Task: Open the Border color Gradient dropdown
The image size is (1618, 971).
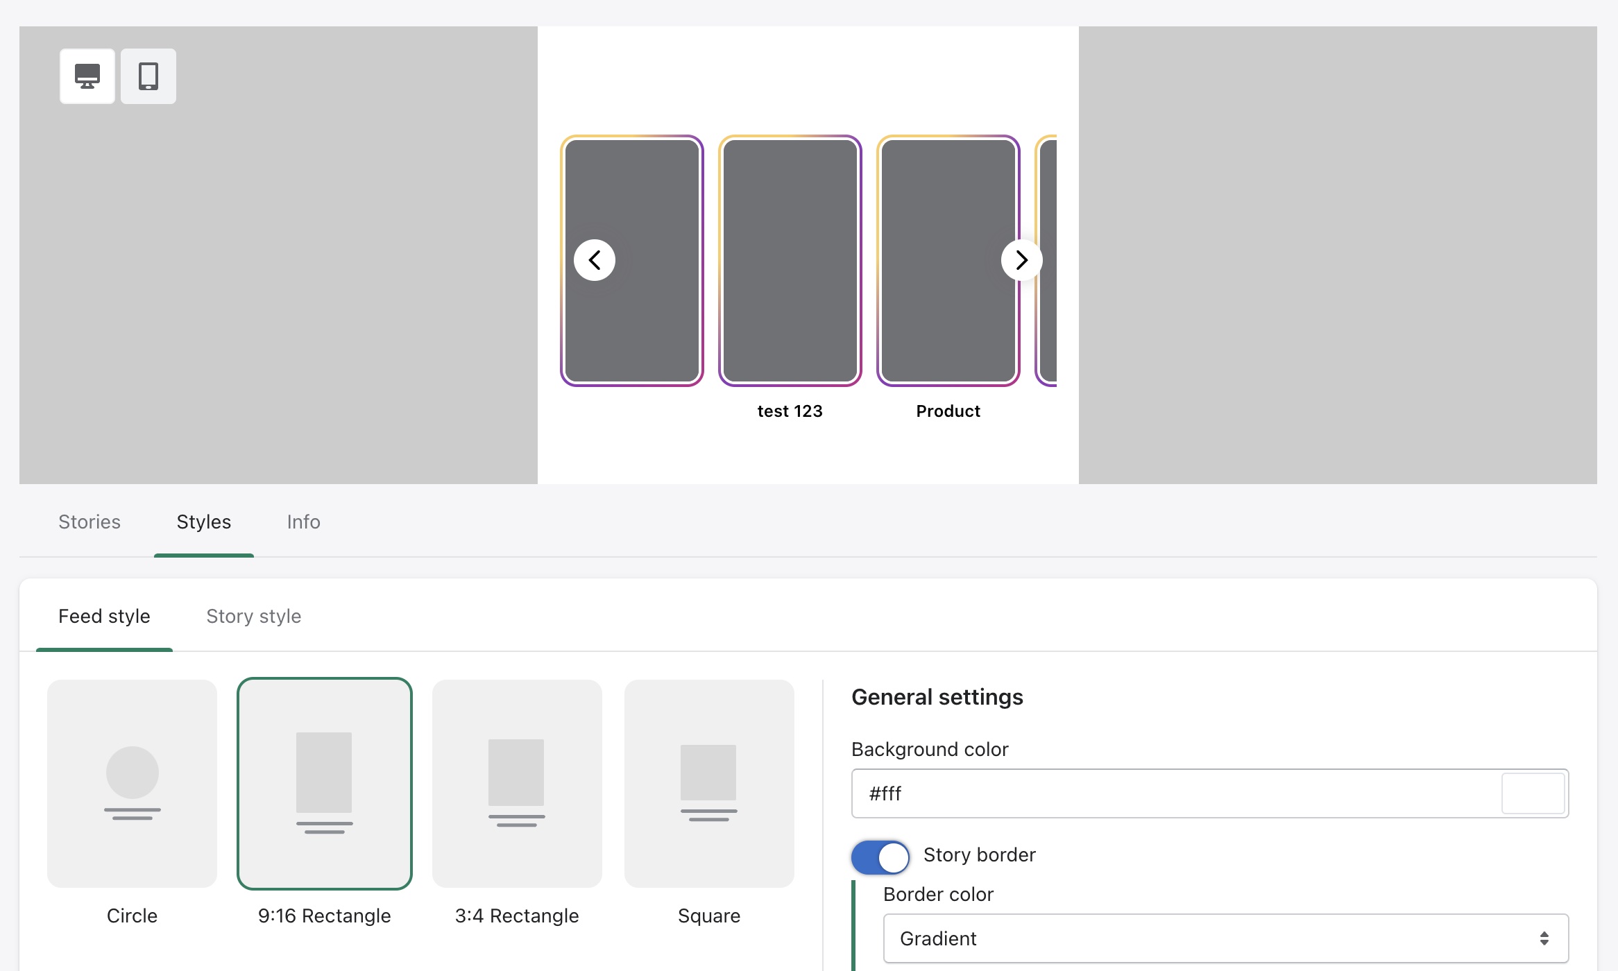Action: (x=1225, y=938)
